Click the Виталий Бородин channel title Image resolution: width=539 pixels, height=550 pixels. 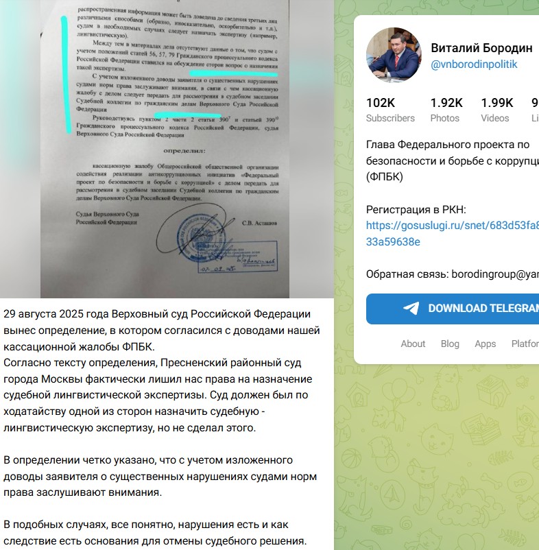(x=481, y=48)
